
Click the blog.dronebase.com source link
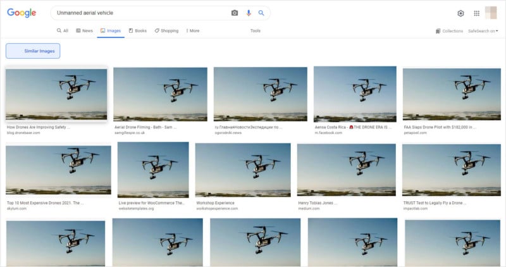click(23, 133)
